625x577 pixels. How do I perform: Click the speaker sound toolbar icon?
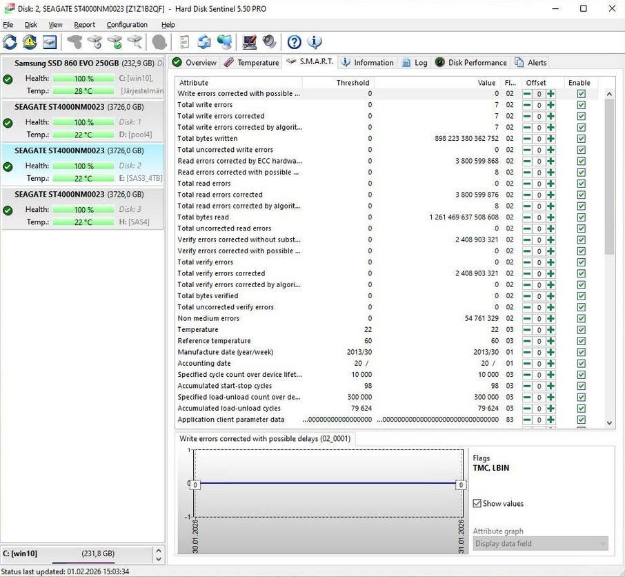(269, 42)
